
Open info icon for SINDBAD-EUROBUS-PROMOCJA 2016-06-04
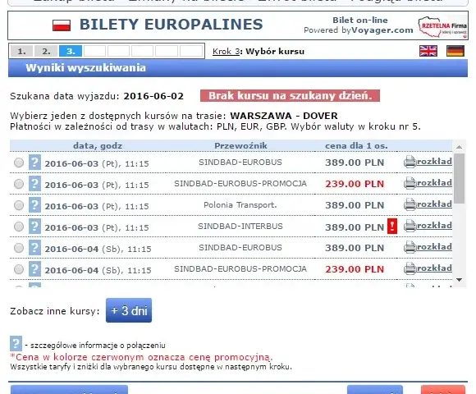click(34, 269)
